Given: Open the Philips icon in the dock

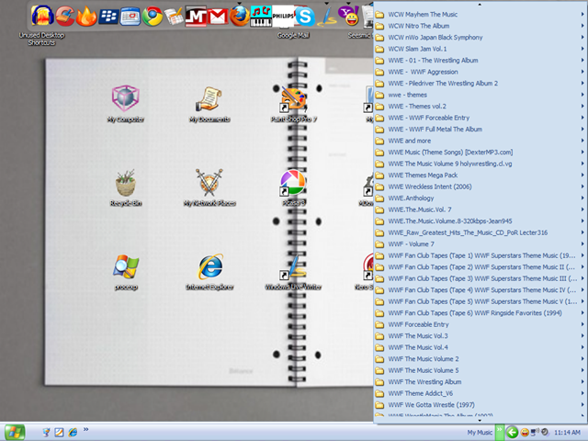Looking at the screenshot, I should [x=283, y=16].
